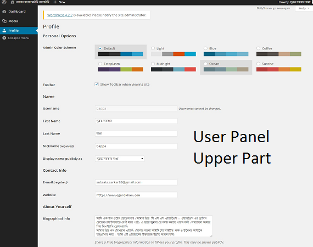This screenshot has height=247, width=313.
Task: Click the Media library icon
Action: [x=4, y=21]
